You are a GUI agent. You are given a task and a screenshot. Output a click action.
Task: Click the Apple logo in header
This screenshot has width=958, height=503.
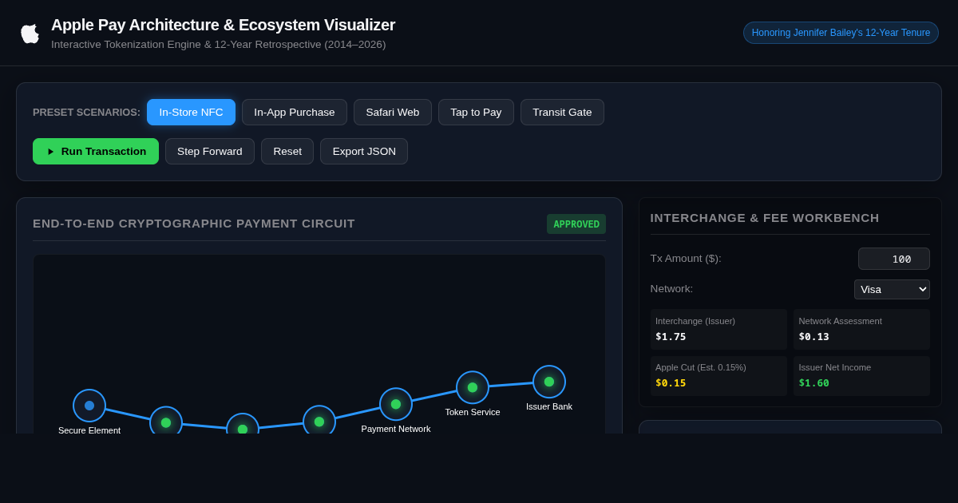point(30,33)
